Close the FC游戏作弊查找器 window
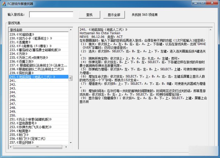This screenshot has width=220, height=158. [212, 3]
